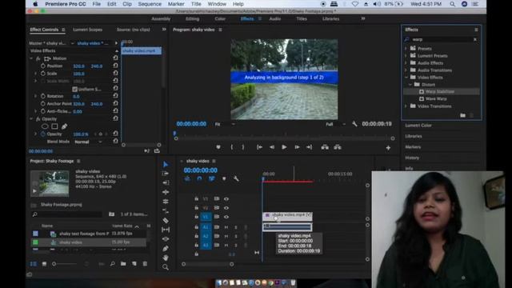The height and width of the screenshot is (288, 512).
Task: Expand the Presets folder in Effects
Action: click(x=406, y=48)
